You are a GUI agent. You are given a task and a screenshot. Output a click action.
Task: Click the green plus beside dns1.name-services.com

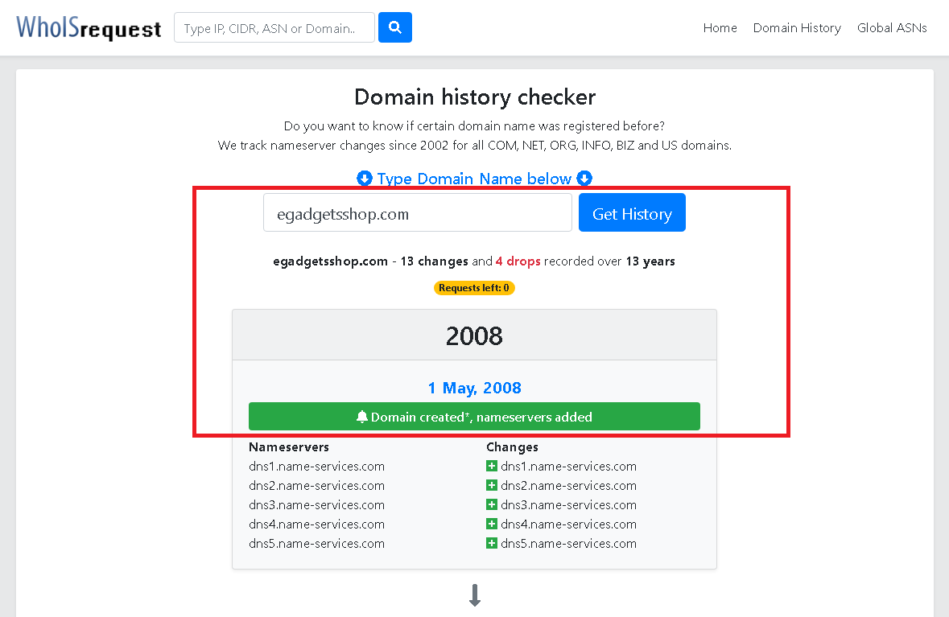click(492, 466)
